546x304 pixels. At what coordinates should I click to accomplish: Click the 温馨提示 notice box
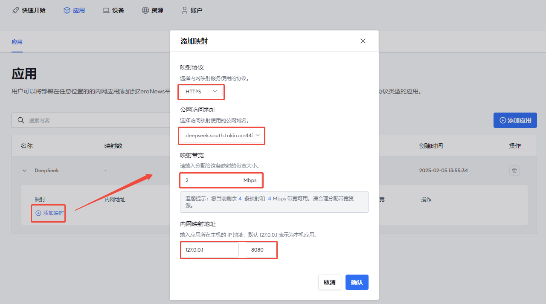274,202
